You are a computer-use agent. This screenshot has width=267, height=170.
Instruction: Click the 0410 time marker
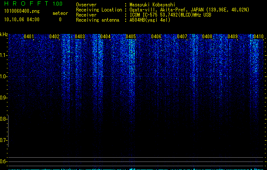[x=259, y=37]
